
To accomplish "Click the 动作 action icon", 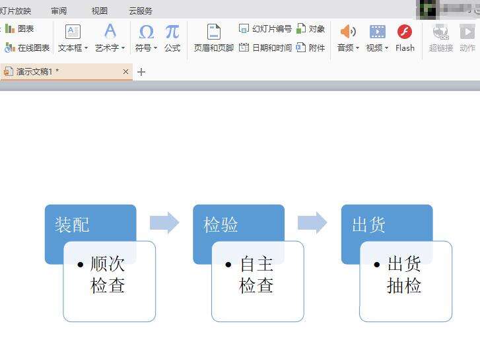I will pyautogui.click(x=467, y=32).
